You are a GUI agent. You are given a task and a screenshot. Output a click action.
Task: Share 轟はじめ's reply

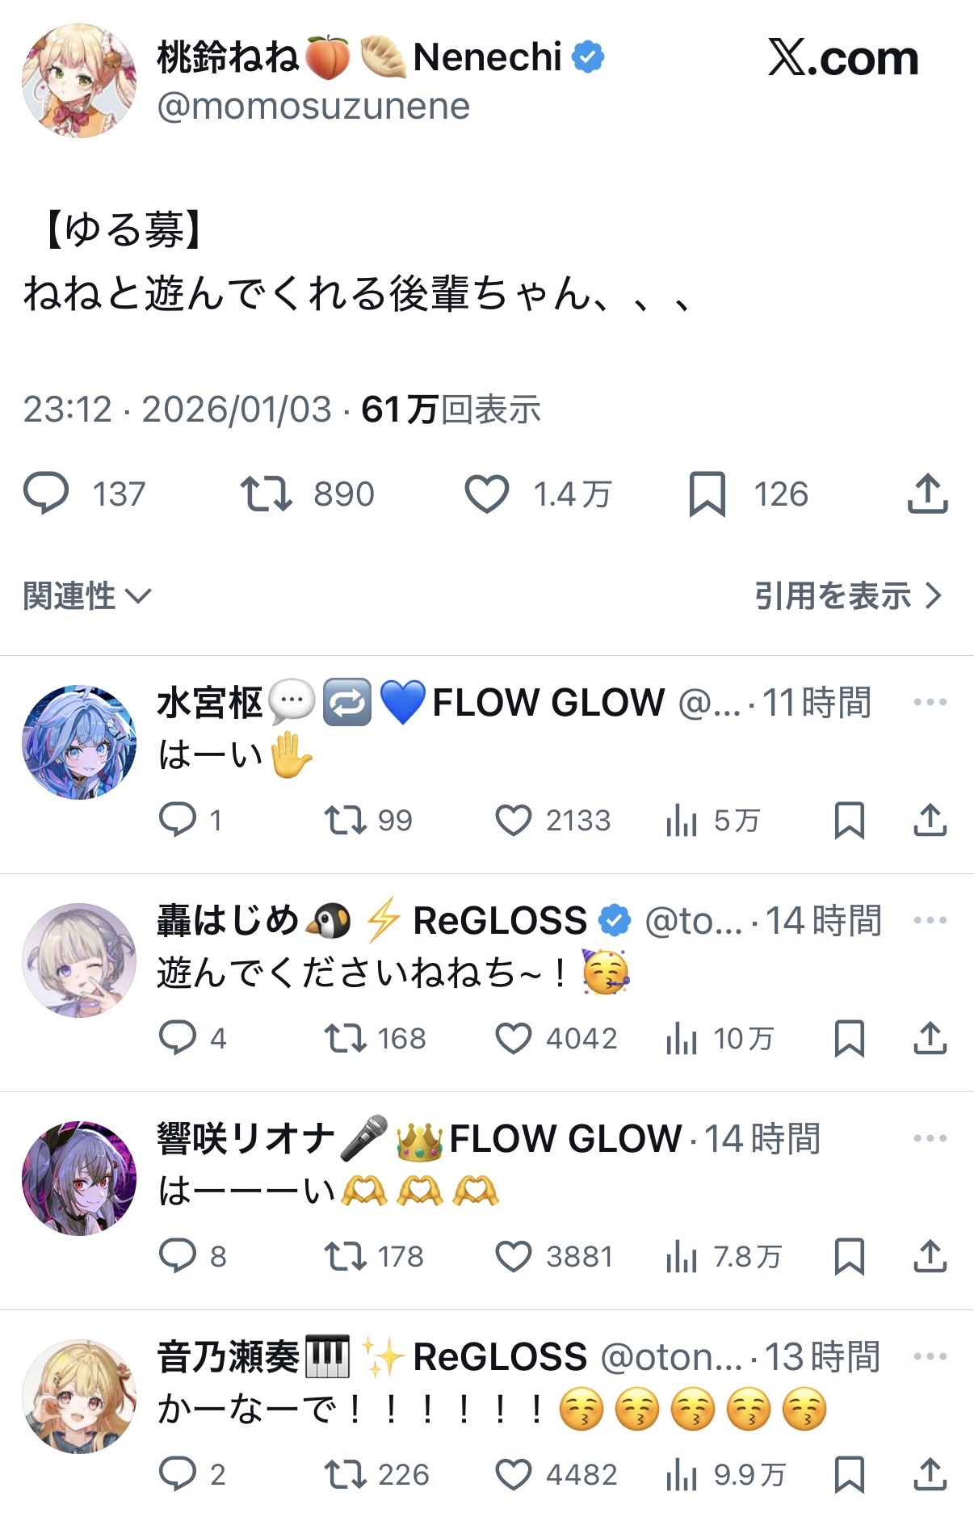coord(930,1039)
